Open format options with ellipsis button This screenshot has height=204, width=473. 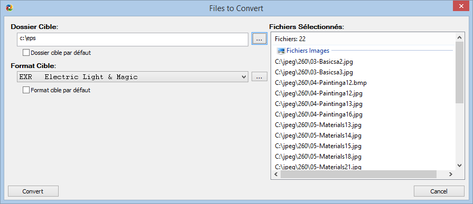(259, 77)
